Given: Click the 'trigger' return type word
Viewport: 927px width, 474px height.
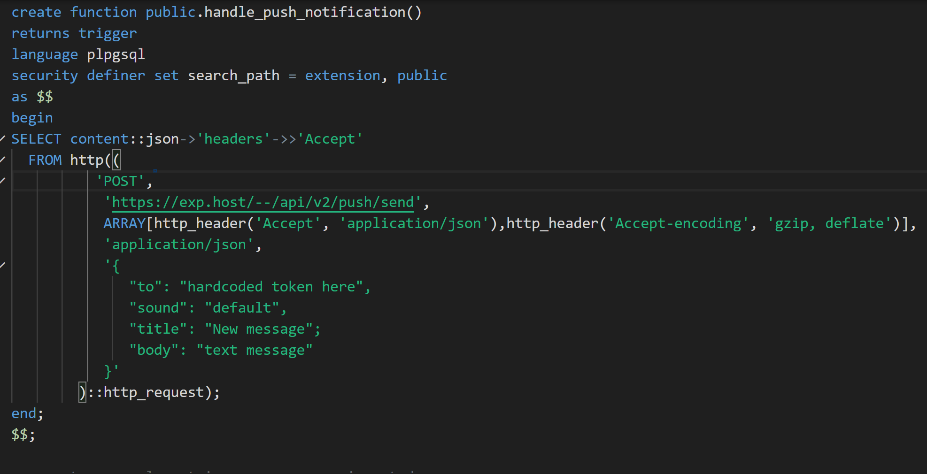Looking at the screenshot, I should click(x=108, y=33).
